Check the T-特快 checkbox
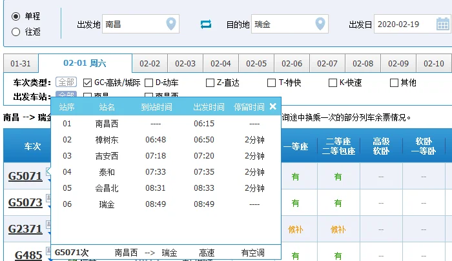Viewport: 452px width, 261px height. 271,83
